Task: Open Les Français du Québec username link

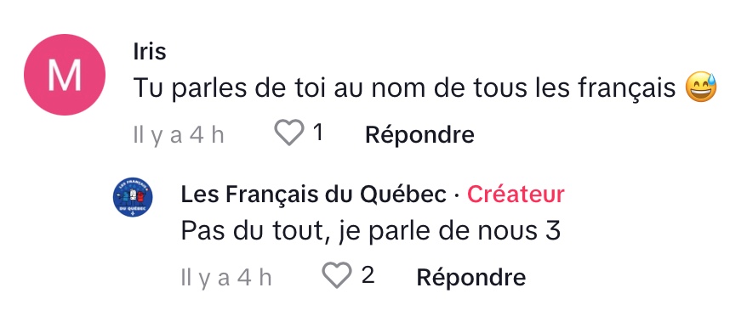Action: pyautogui.click(x=313, y=195)
